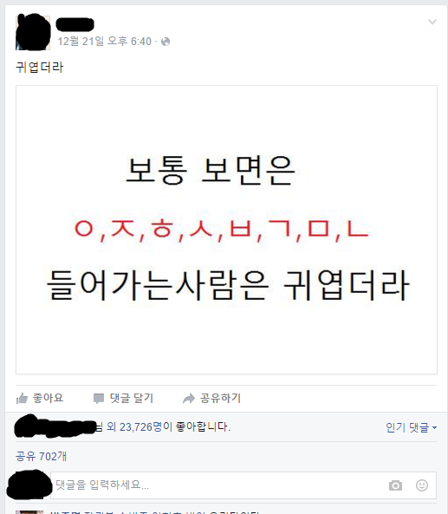Click the commenter avatar beside input box
The width and height of the screenshot is (448, 514).
(x=29, y=485)
